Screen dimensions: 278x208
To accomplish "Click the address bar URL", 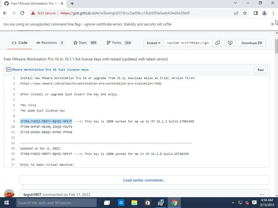I will pos(125,13).
